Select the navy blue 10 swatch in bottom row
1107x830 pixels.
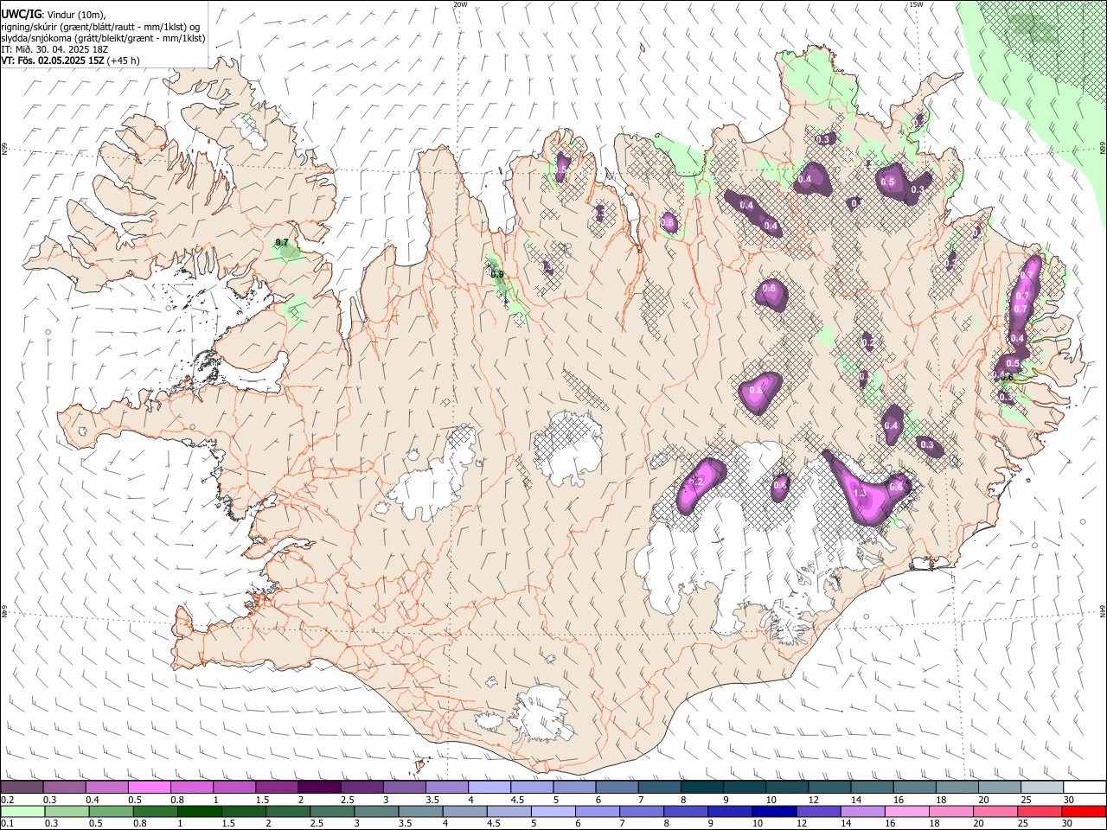(x=773, y=811)
